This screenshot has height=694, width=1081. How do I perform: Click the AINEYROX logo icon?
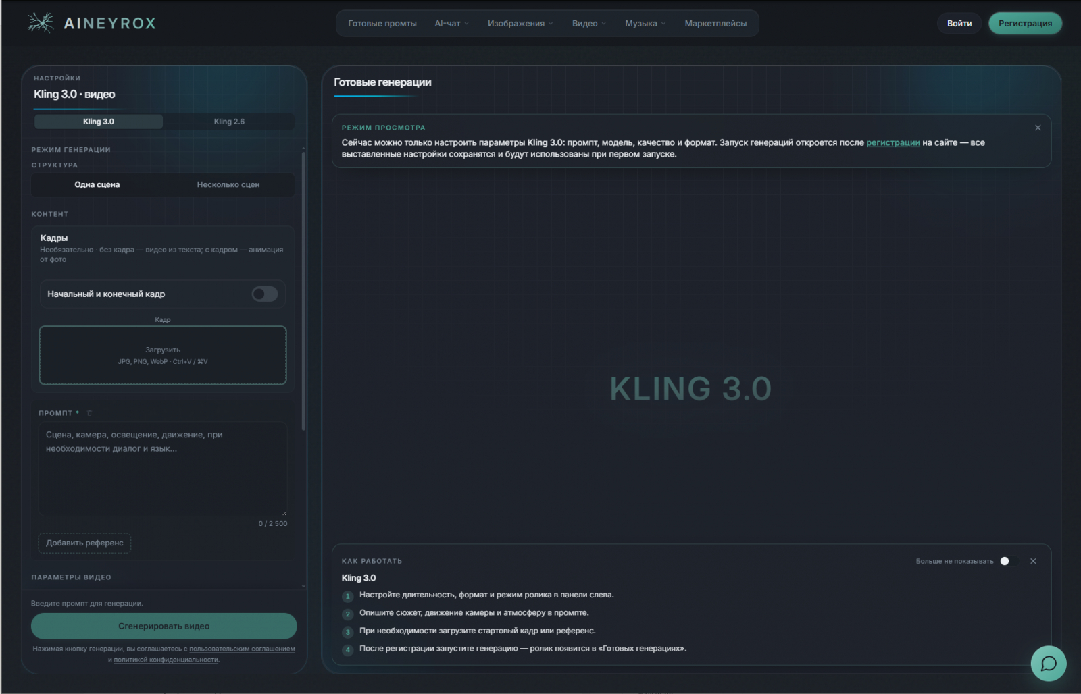click(x=41, y=23)
